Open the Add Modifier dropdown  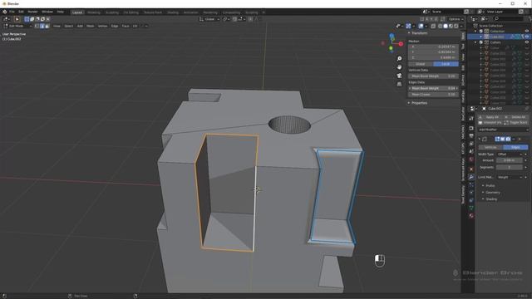(503, 130)
